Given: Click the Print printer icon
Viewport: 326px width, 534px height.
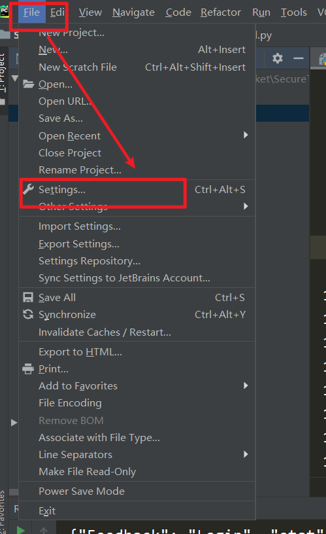Looking at the screenshot, I should coord(28,369).
